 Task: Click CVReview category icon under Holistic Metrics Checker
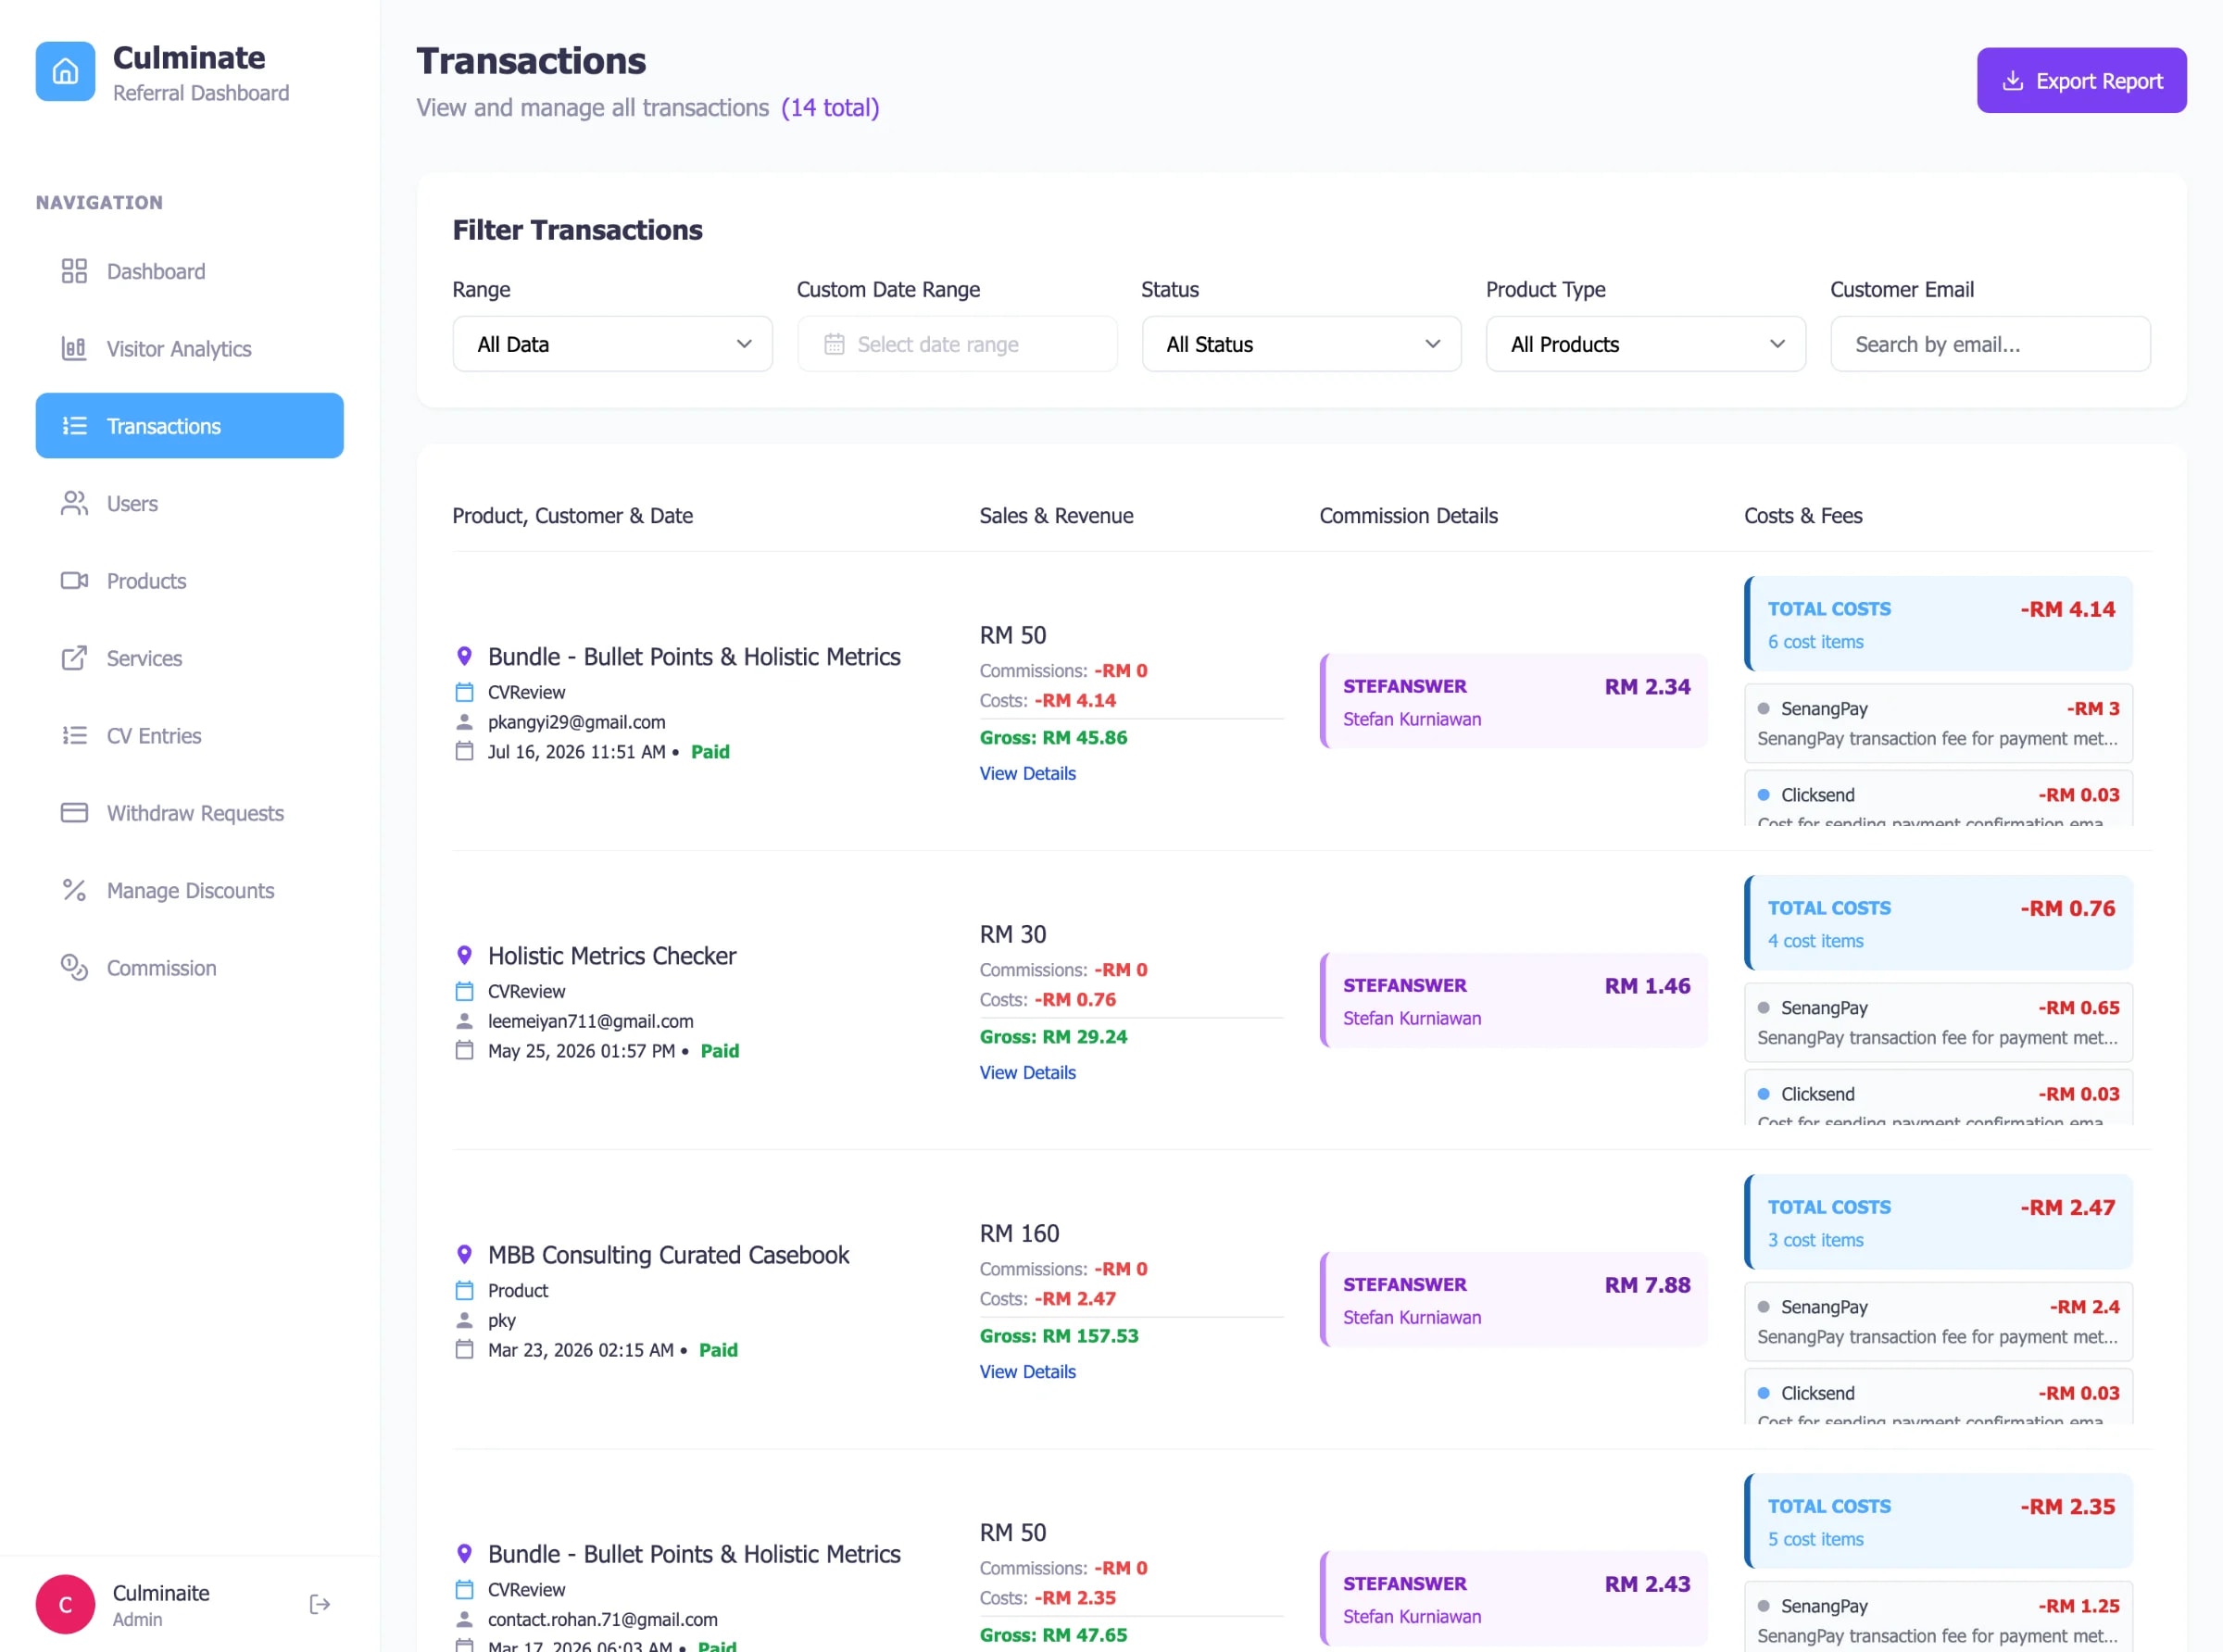(464, 991)
